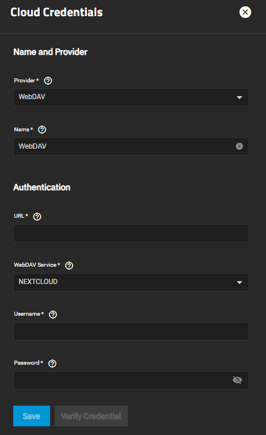Click the arrow beside NEXTCLOUD
The image size is (266, 435).
240,282
